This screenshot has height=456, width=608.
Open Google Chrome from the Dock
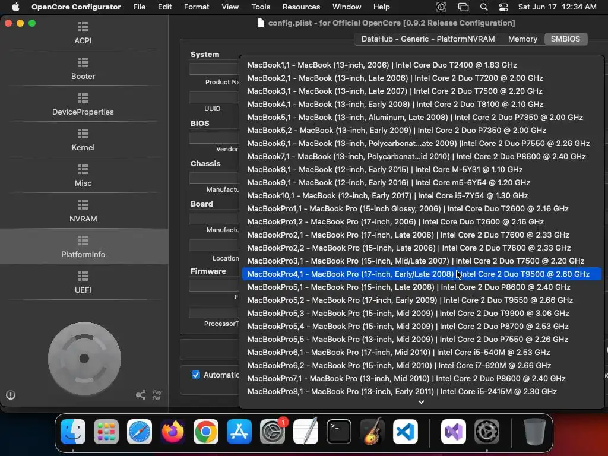coord(206,432)
